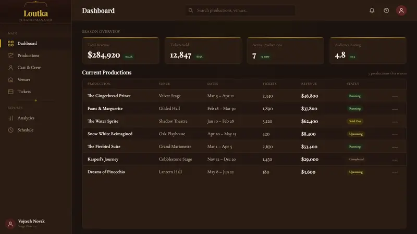This screenshot has width=417, height=234.
Task: Click the Analytics bar chart icon
Action: [x=10, y=118]
